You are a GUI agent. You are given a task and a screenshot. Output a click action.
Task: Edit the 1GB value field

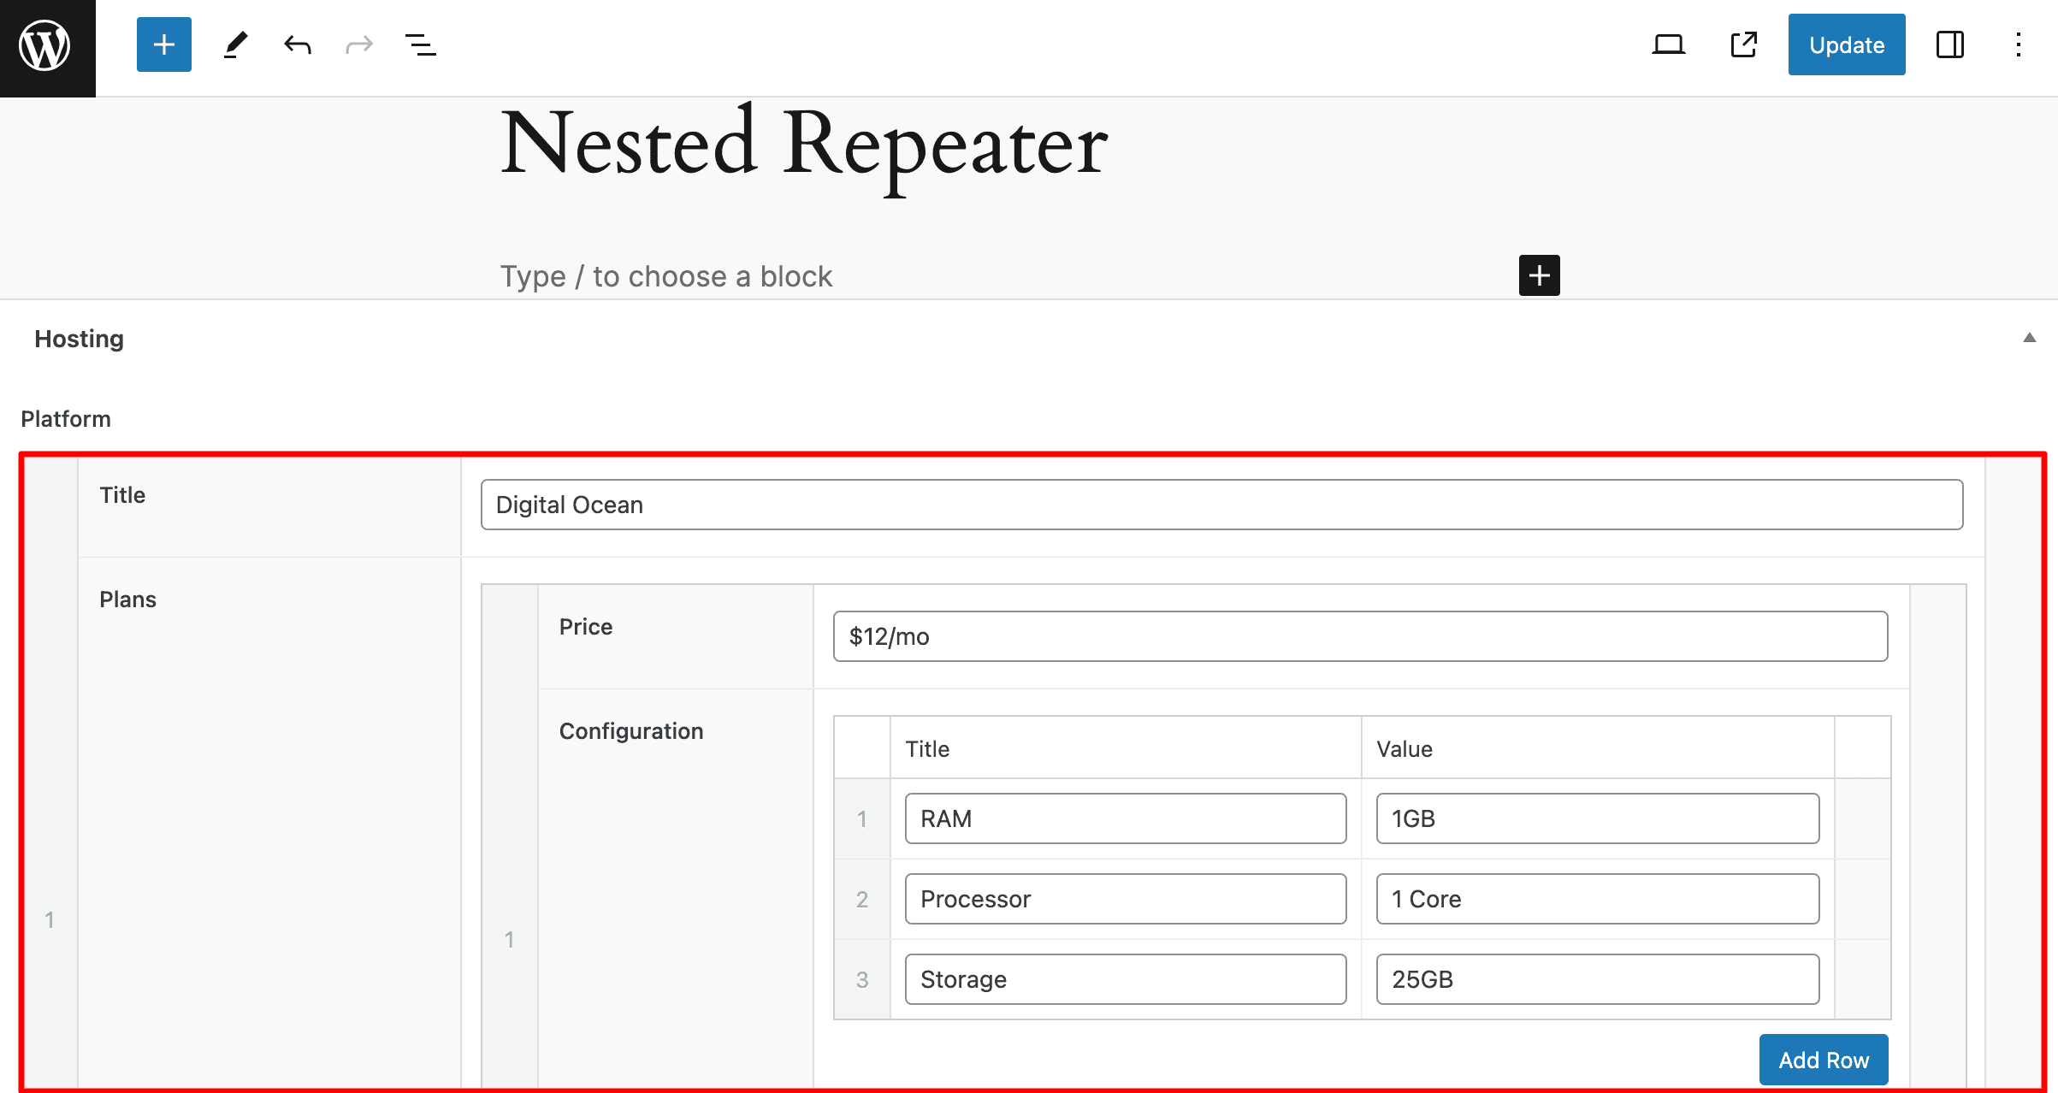coord(1598,818)
